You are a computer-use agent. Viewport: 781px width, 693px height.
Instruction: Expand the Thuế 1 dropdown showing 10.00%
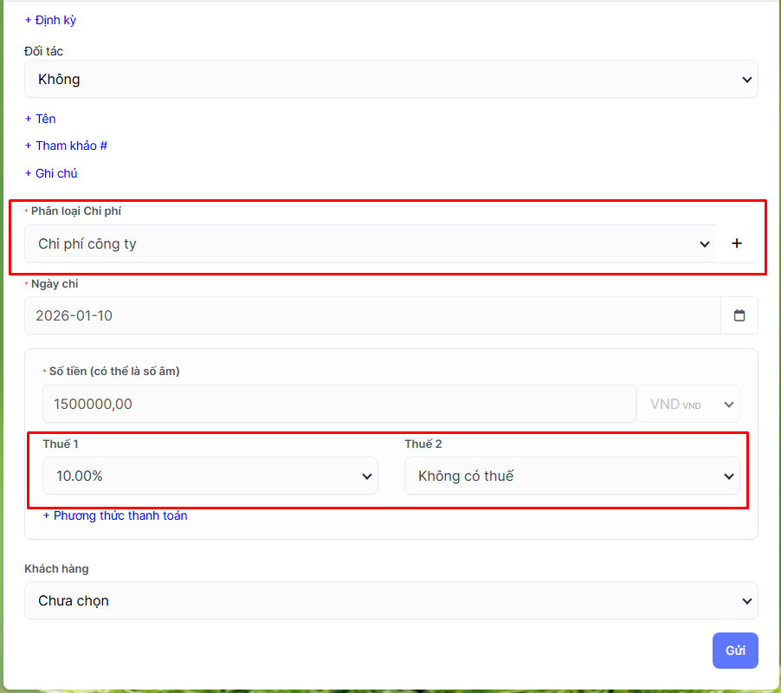point(210,476)
